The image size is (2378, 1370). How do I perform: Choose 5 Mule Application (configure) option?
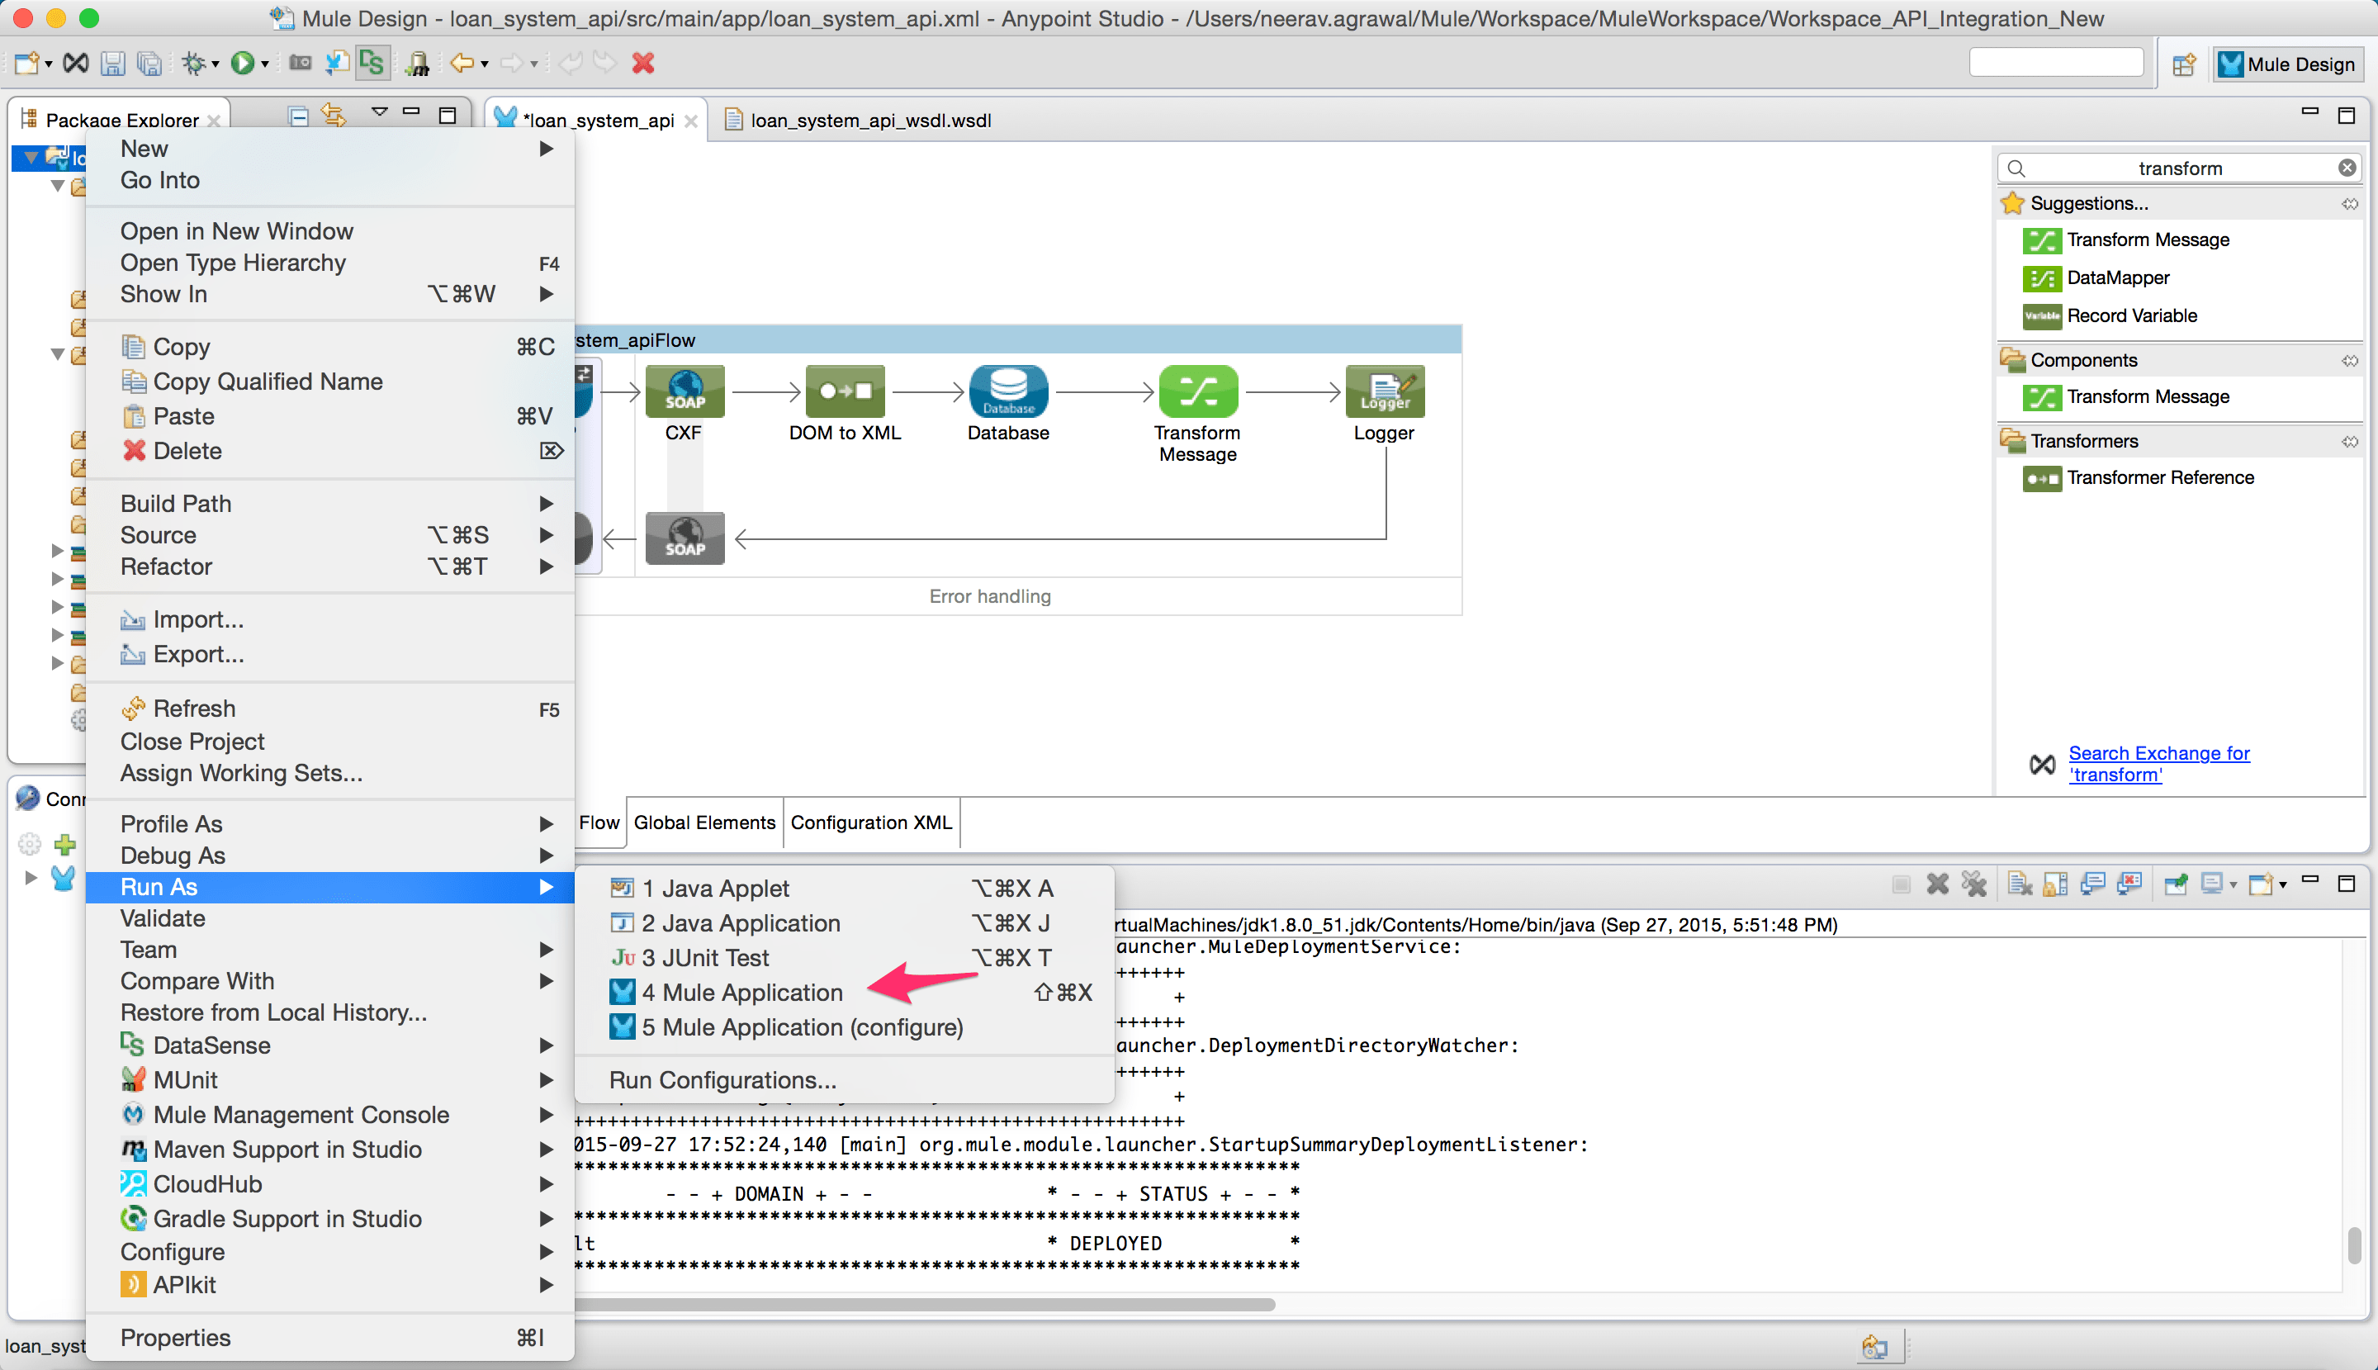click(844, 1026)
